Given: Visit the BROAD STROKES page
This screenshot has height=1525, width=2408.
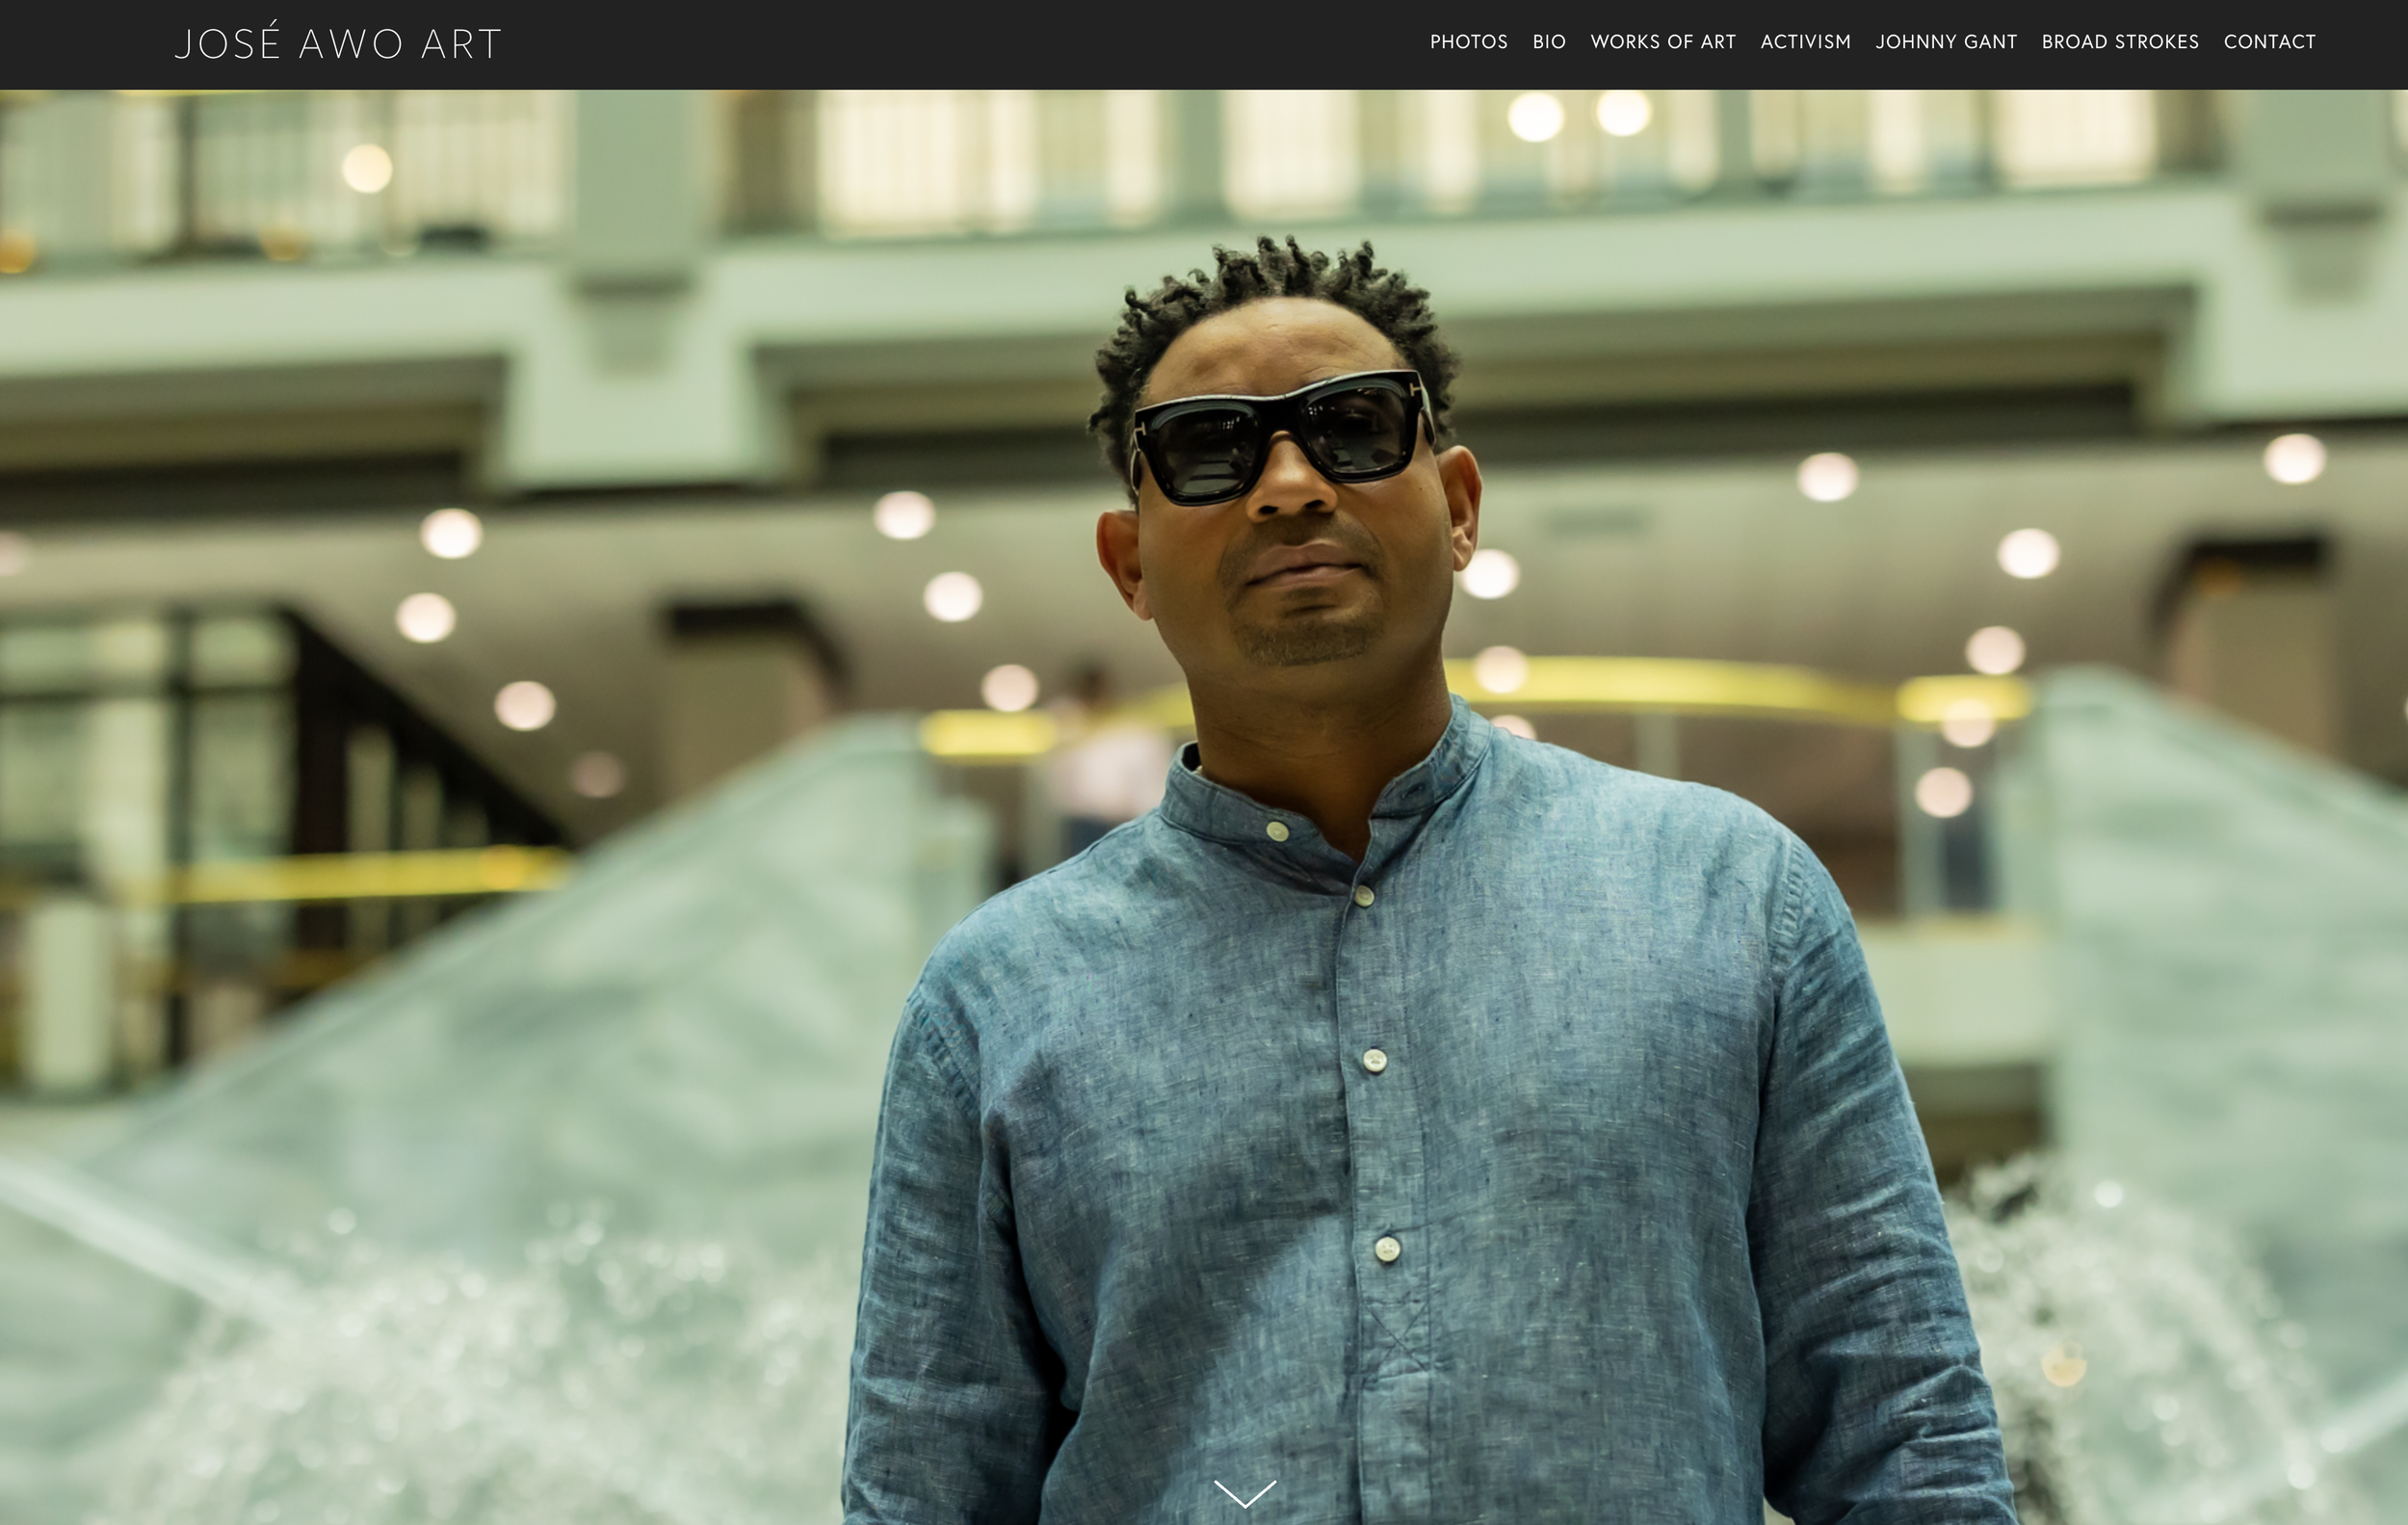Looking at the screenshot, I should point(2119,42).
